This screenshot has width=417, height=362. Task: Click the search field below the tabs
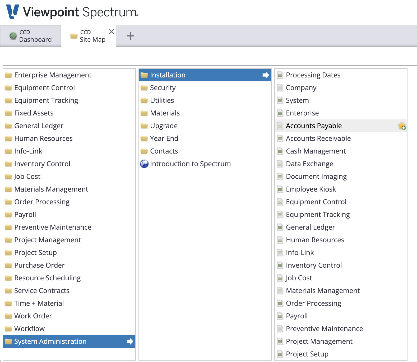(210, 58)
